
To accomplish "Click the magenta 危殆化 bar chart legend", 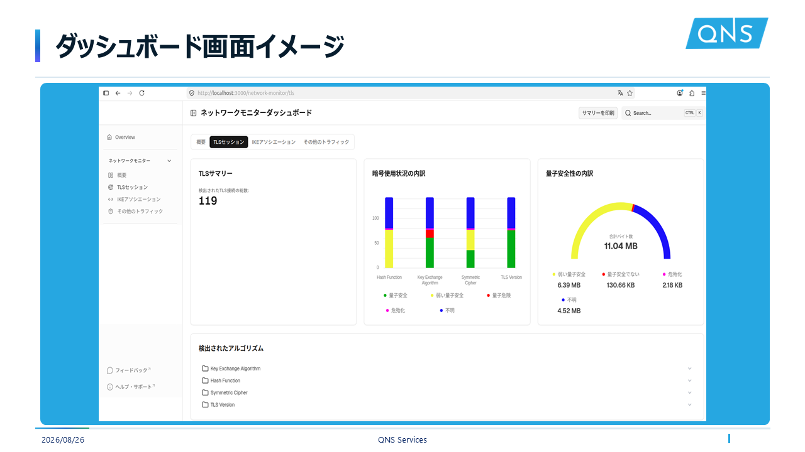I will (x=396, y=310).
